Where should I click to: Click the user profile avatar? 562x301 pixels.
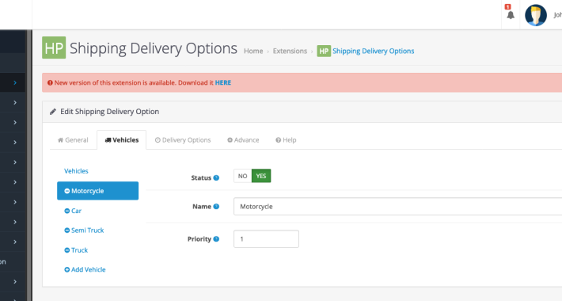point(535,15)
